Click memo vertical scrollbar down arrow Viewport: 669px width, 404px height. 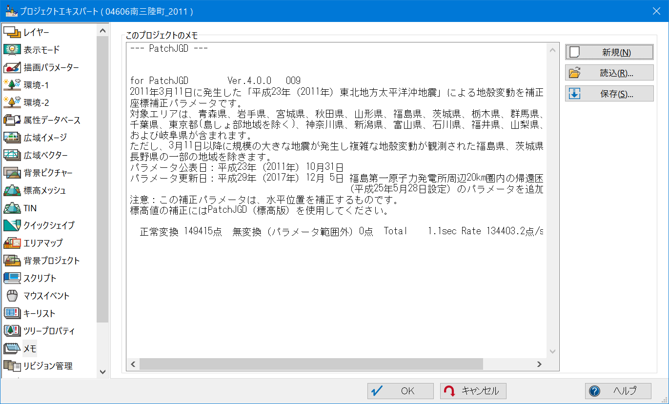pos(553,351)
